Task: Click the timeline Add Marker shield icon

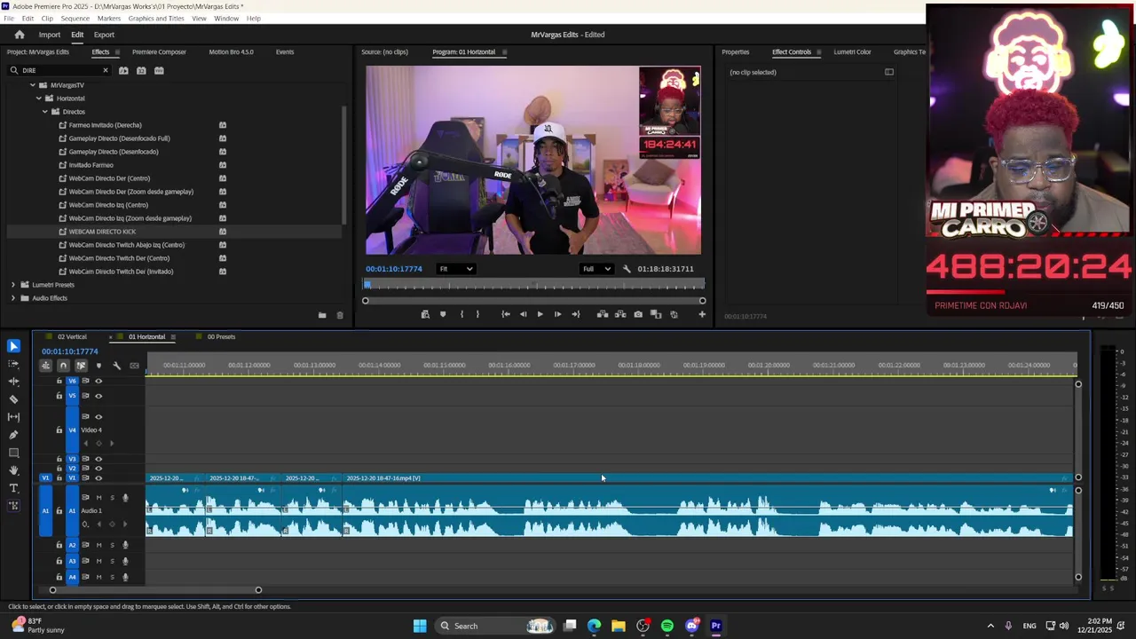Action: tap(99, 366)
